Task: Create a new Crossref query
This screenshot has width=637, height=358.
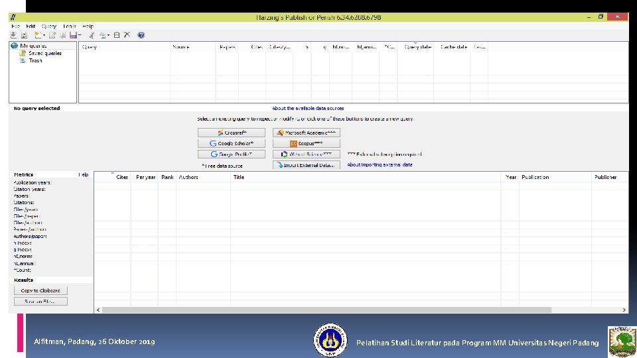Action: coord(232,133)
